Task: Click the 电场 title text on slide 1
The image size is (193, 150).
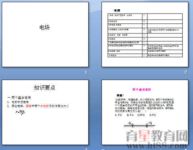Action: 44,27
